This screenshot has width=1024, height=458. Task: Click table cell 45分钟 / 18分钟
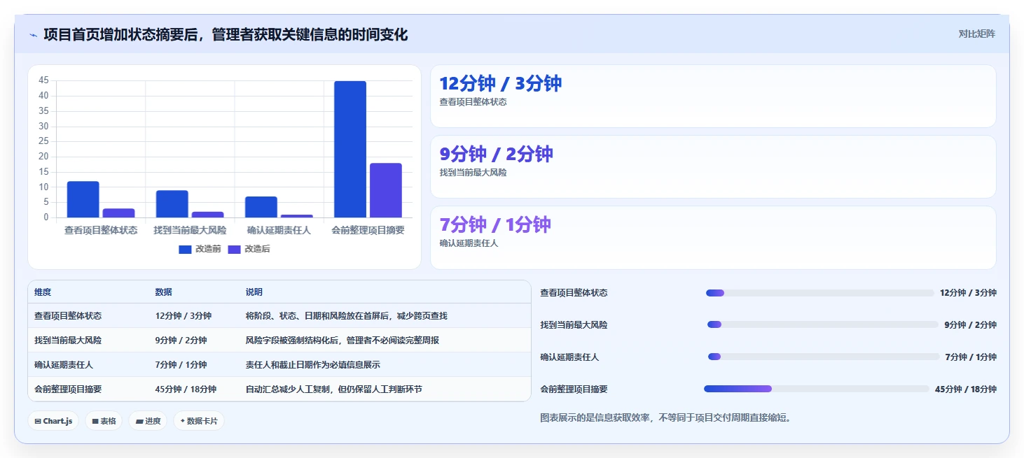point(186,389)
